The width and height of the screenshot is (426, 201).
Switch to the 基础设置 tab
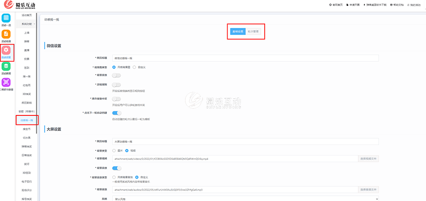238,32
